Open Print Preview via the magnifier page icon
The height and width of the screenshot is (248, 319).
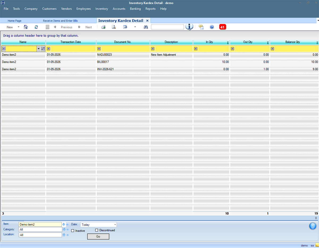(114, 27)
